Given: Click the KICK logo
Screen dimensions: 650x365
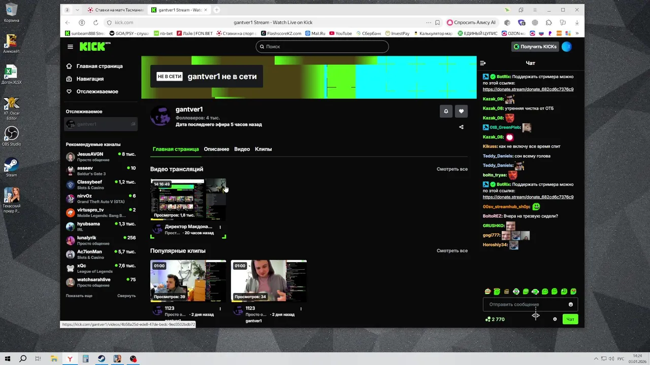Looking at the screenshot, I should pyautogui.click(x=94, y=47).
